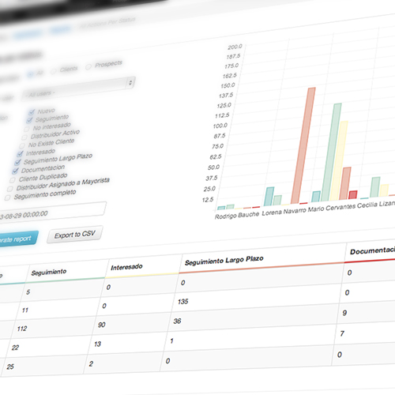Uncheck the Interesado checkbox

(x=20, y=154)
